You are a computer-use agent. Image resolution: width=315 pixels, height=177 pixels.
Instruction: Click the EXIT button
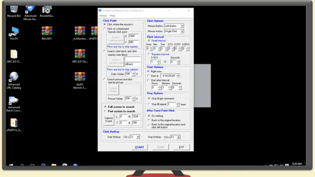coord(181,147)
